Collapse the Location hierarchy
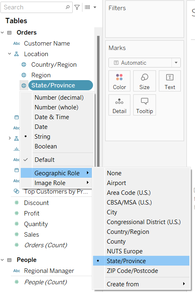Viewport: 195px width, 292px height. 9,54
